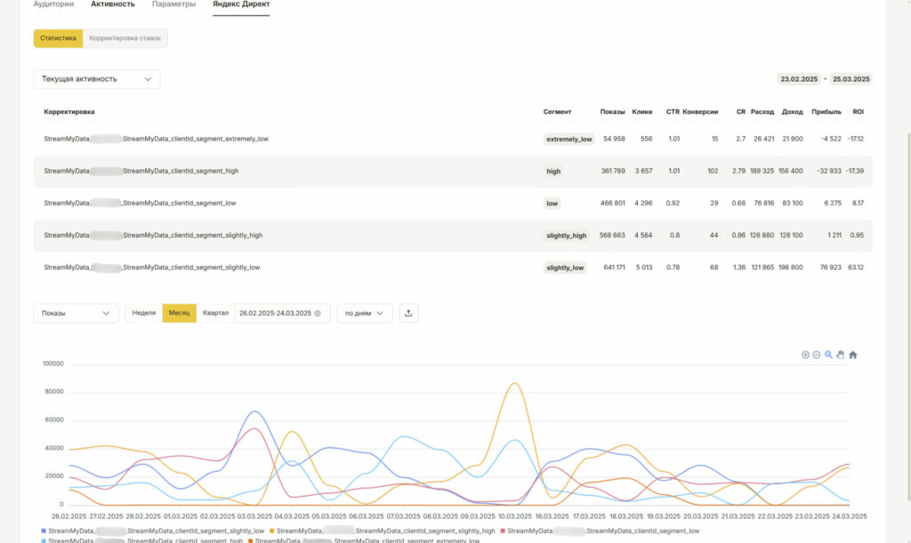Open the 'по дням' grouping dropdown
The height and width of the screenshot is (543, 911).
click(365, 313)
